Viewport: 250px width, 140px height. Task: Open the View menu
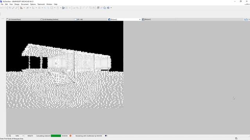point(11,4)
